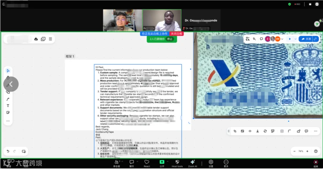
Task: Grab the image toolbar drag handle
Action: 229,131
